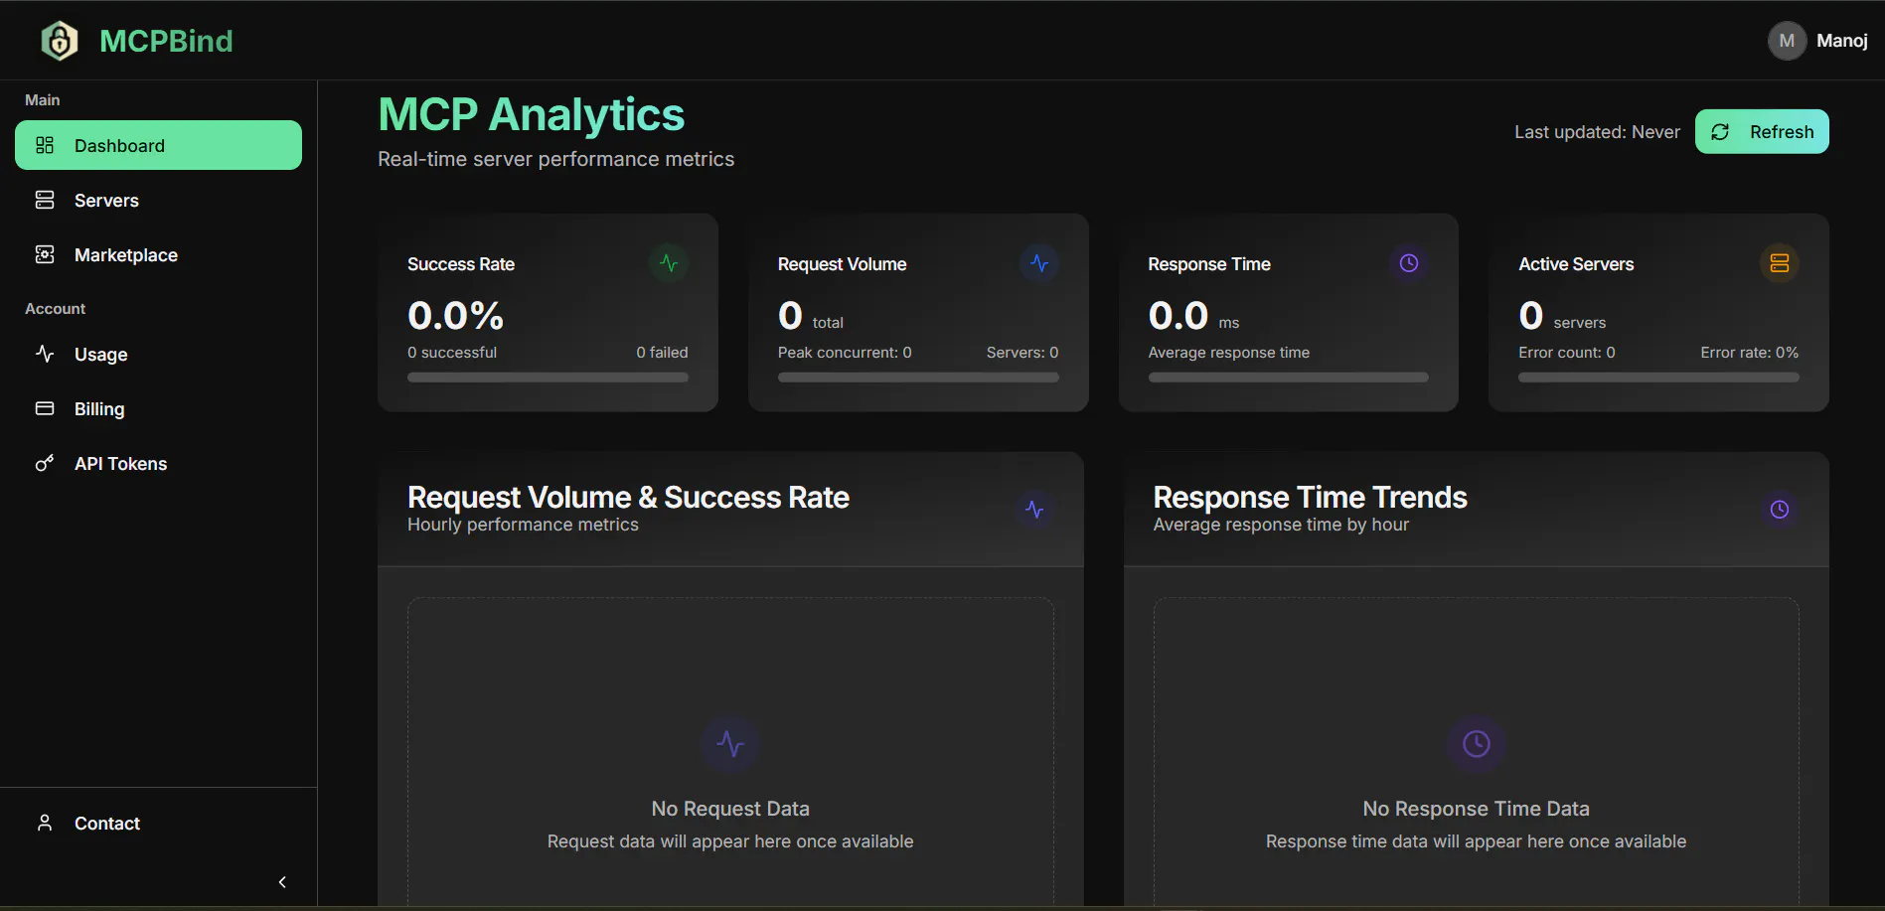Viewport: 1885px width, 911px height.
Task: Click the 'Average response time by hour' subtitle
Action: click(x=1281, y=525)
